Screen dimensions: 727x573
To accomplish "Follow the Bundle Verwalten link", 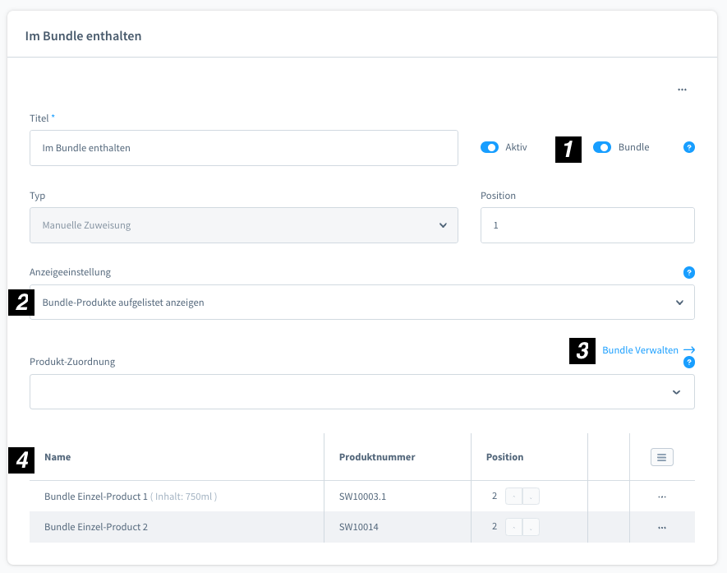I will (640, 350).
